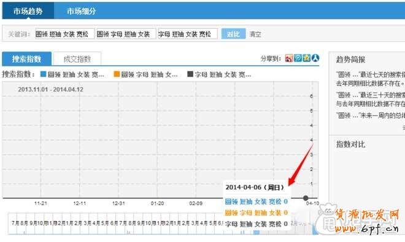Click the gray data point on chart baseline

306,198
